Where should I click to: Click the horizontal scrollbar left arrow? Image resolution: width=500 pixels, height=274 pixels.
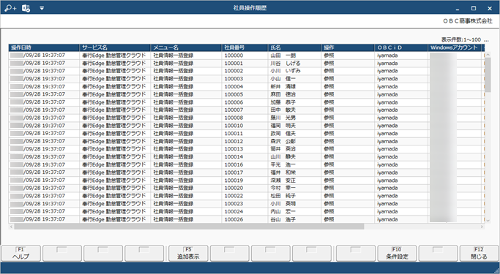click(12, 227)
